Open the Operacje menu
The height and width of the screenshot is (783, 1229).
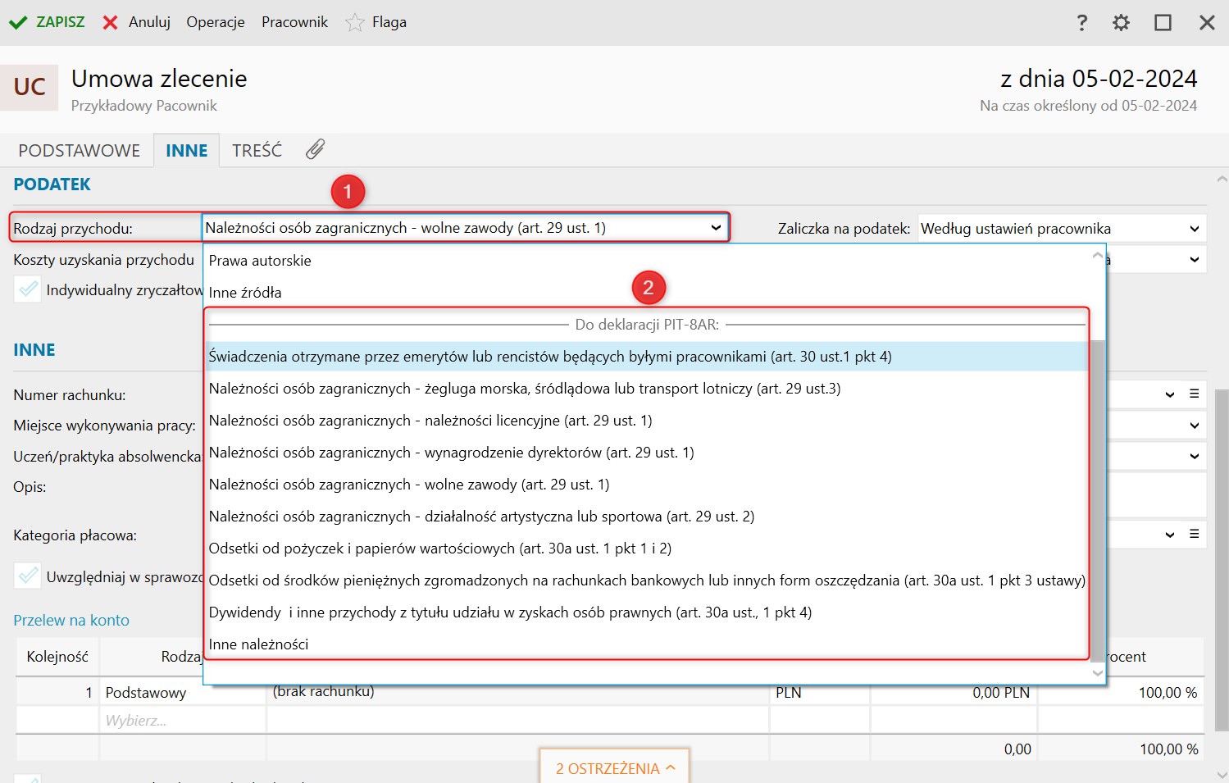tap(216, 22)
